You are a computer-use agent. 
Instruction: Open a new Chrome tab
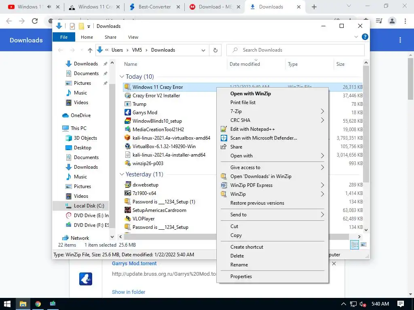click(314, 7)
